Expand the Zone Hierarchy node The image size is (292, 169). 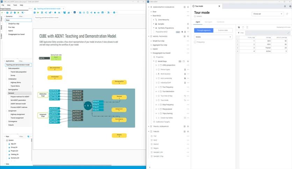pyautogui.click(x=154, y=20)
